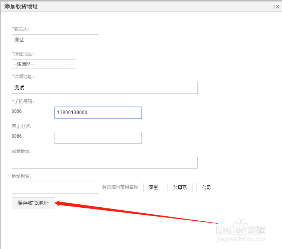
Task: Choose the 公司 alias button
Action: (x=207, y=188)
